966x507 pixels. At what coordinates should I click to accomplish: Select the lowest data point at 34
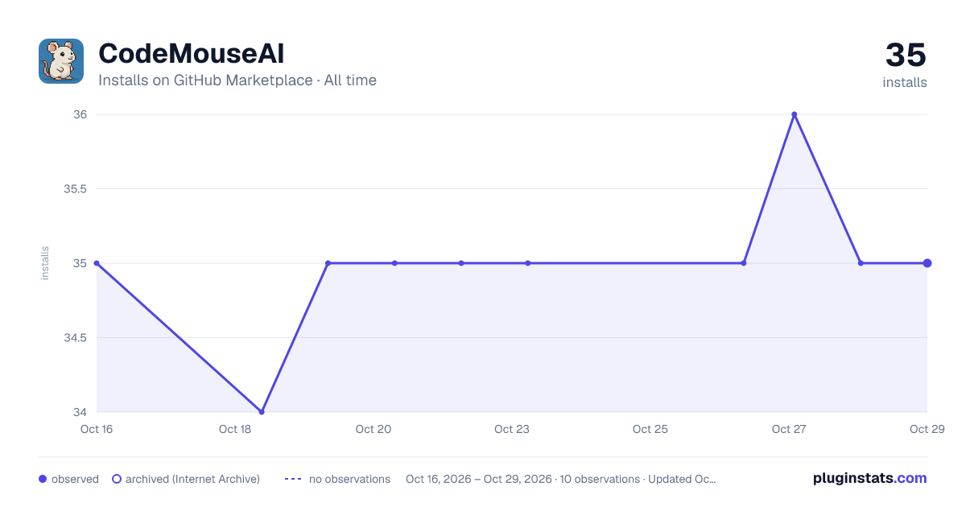click(262, 412)
